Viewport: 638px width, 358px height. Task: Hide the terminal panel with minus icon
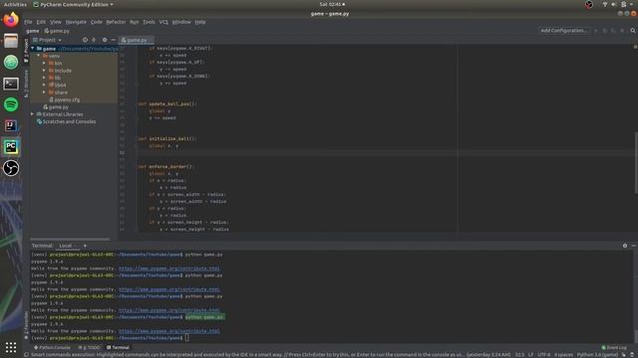coord(634,246)
